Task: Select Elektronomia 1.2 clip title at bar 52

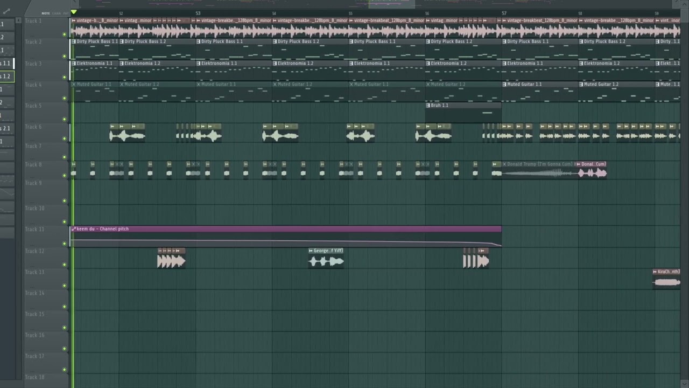Action: [143, 64]
